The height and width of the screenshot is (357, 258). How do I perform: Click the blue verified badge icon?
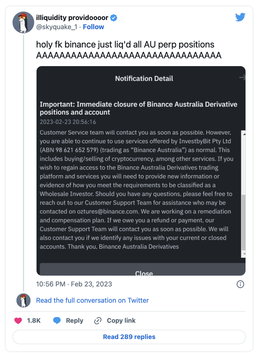click(114, 18)
